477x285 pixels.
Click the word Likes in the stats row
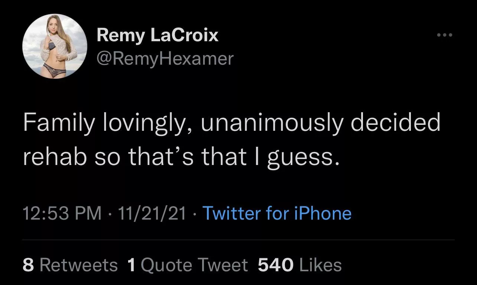320,265
